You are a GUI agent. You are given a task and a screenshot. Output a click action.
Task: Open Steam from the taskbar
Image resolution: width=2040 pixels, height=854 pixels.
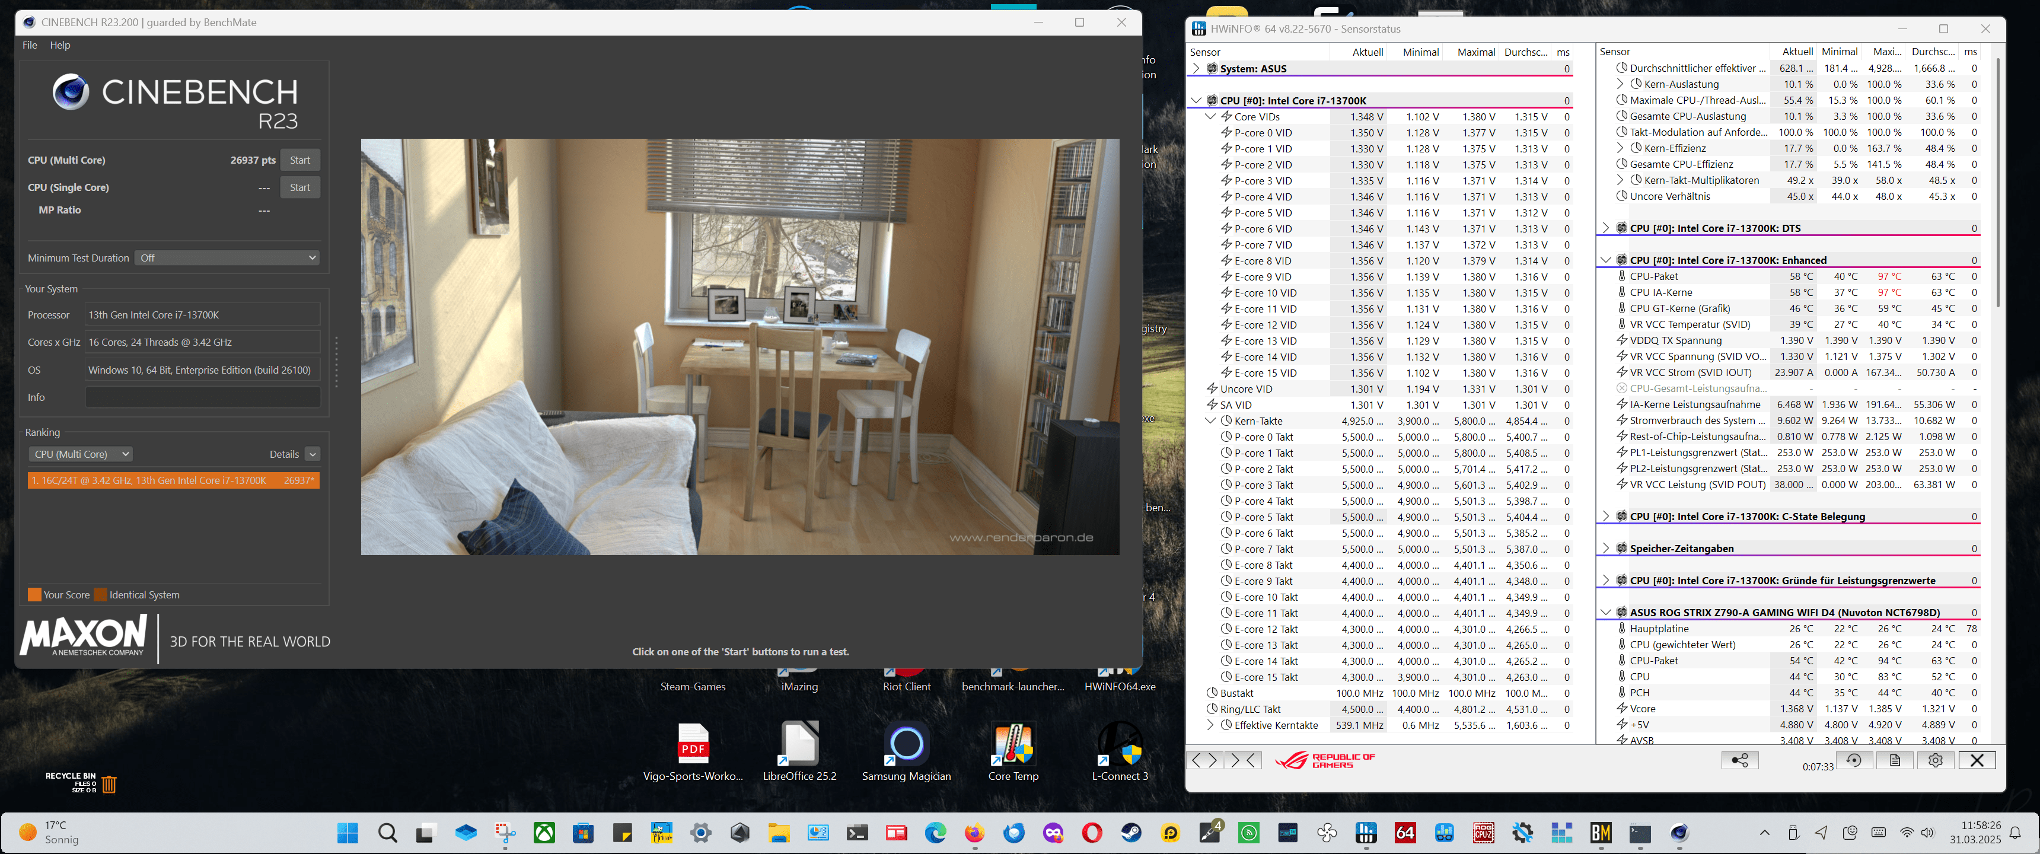1131,833
